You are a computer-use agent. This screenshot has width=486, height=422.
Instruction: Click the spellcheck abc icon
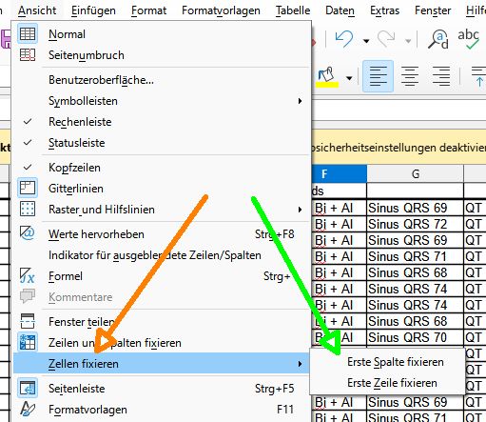(x=468, y=39)
